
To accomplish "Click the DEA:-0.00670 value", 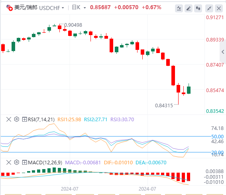I will 151,163.
